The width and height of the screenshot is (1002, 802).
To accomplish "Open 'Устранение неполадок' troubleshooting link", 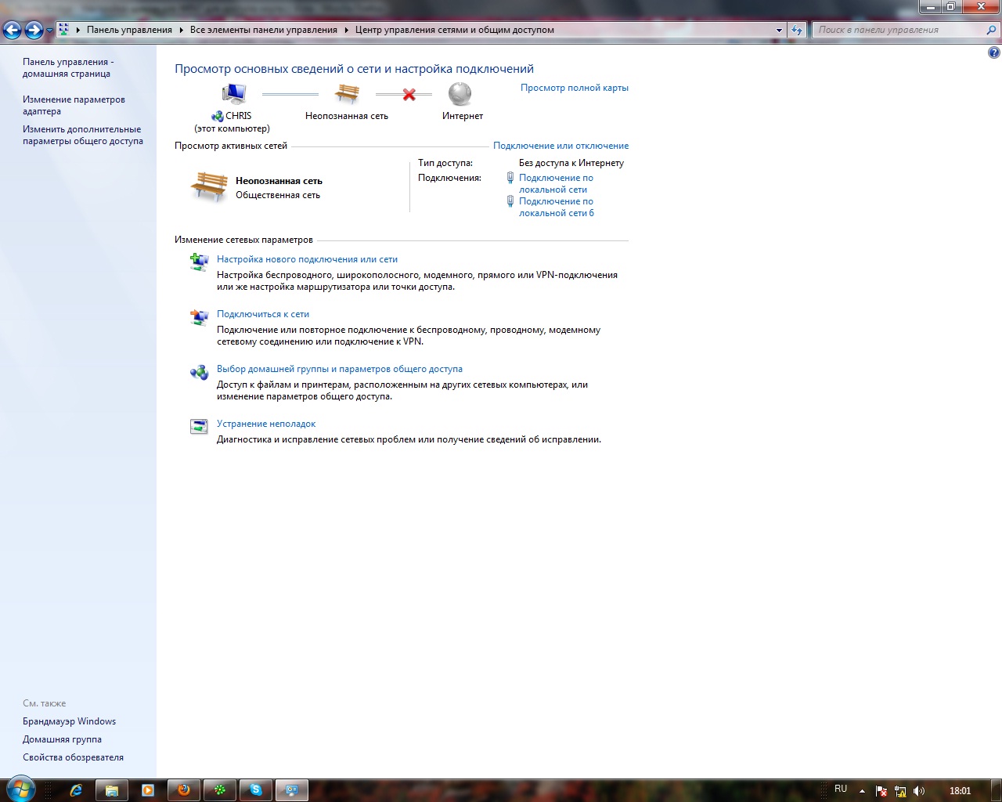I will (x=266, y=424).
